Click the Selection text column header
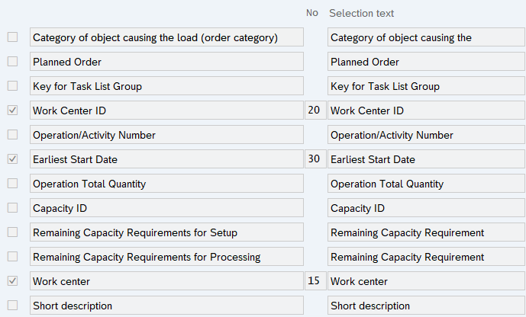This screenshot has width=526, height=317. click(361, 13)
